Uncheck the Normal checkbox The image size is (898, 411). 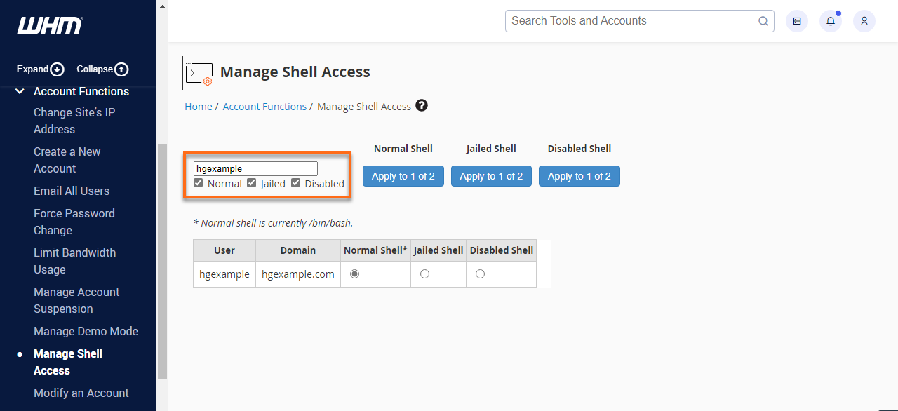[199, 182]
